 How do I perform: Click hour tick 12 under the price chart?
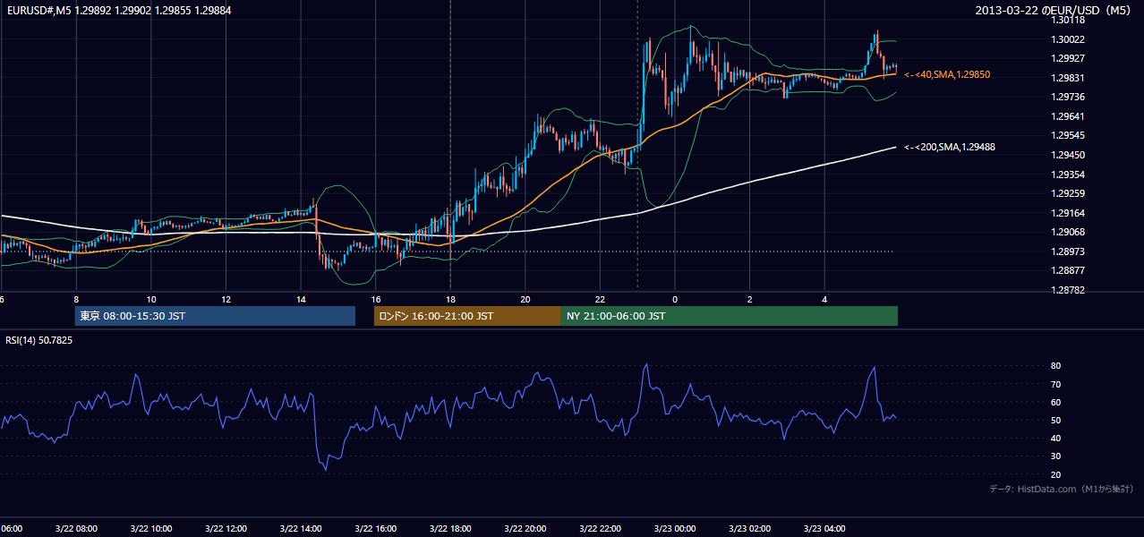point(226,299)
